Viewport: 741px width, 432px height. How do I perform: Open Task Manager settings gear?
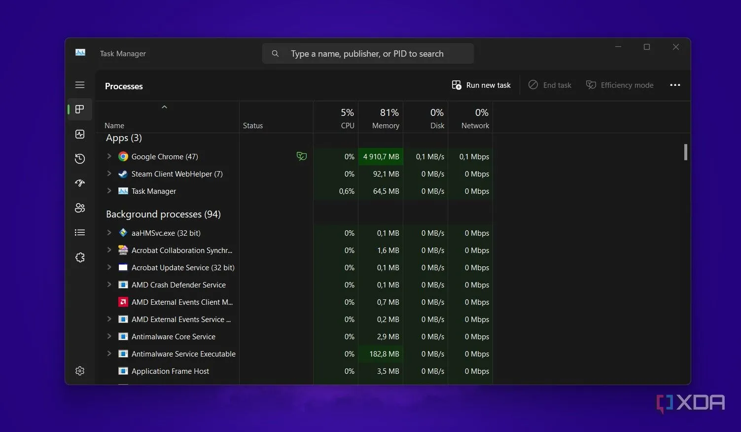(80, 371)
